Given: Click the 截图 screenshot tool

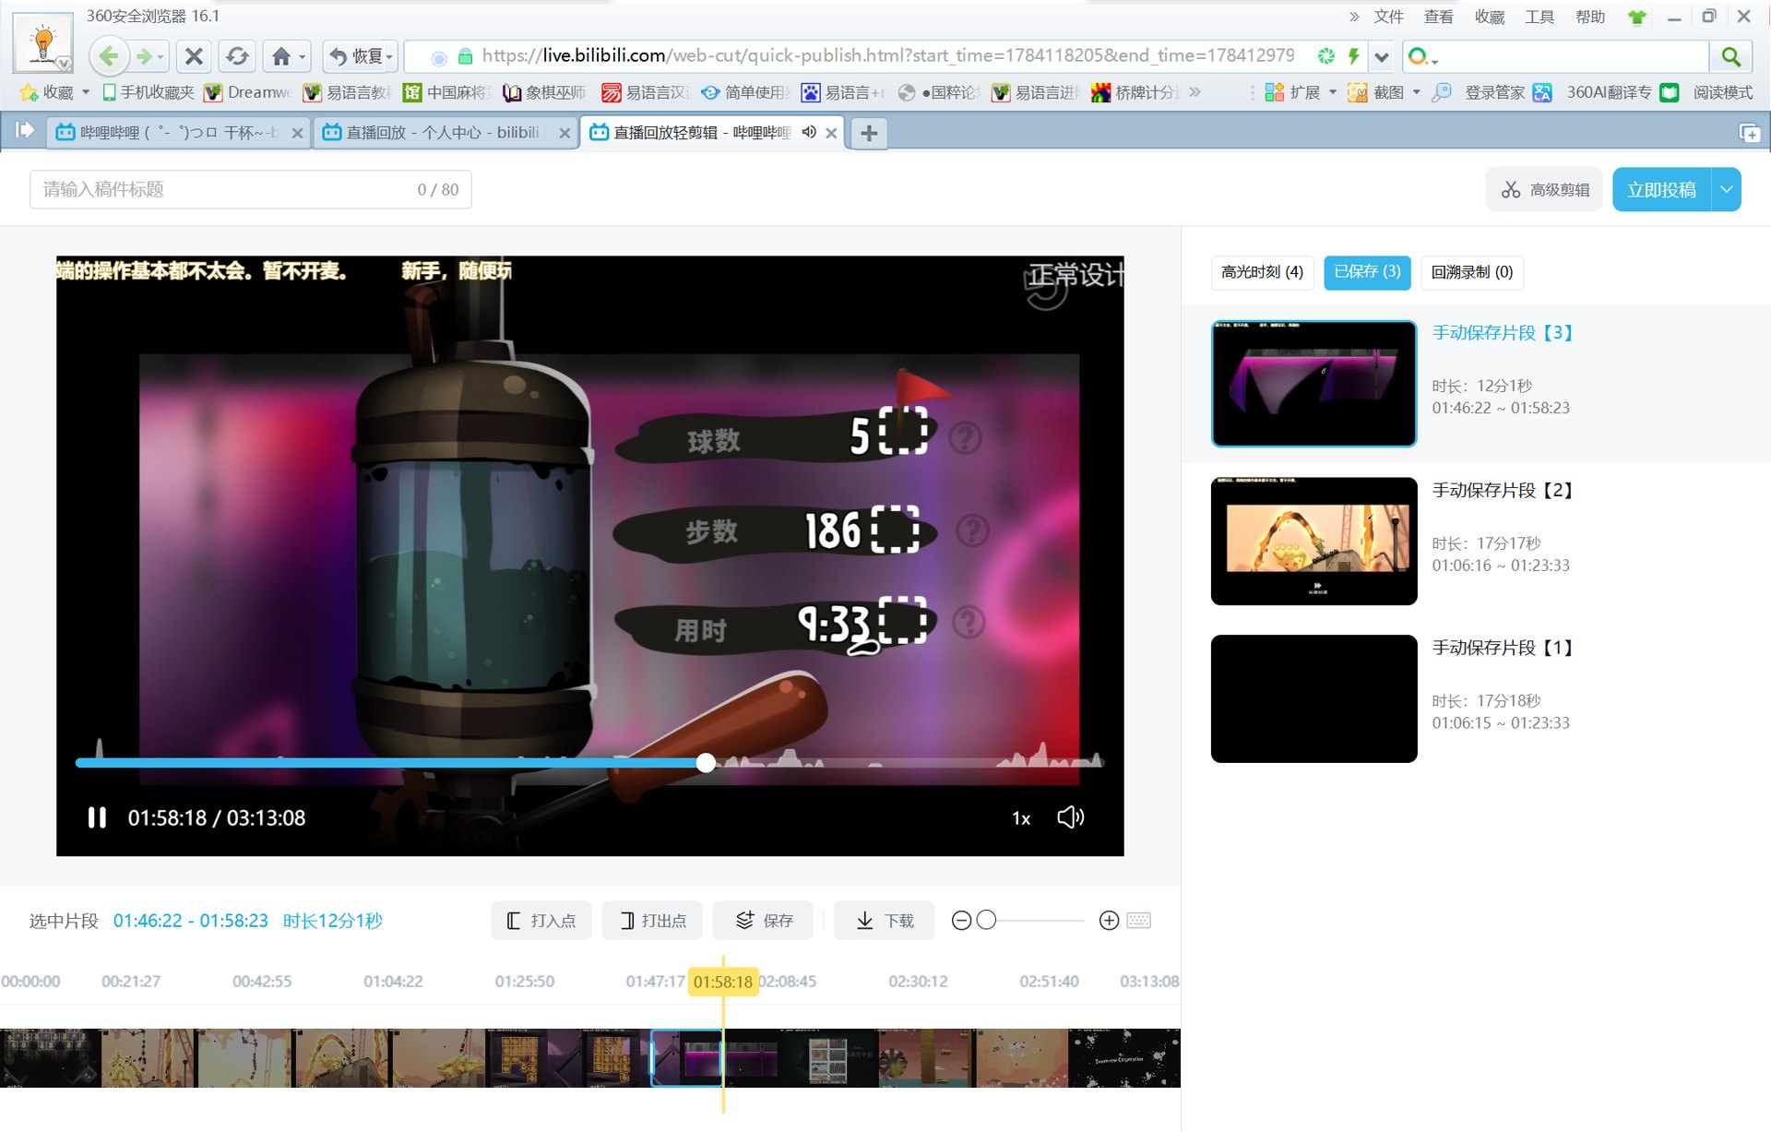Looking at the screenshot, I should click(1376, 92).
